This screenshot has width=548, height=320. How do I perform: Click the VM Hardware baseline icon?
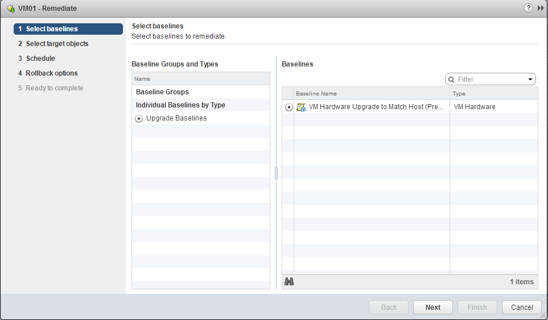[302, 107]
